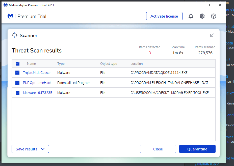Image resolution: width=234 pixels, height=166 pixels.
Task: Click the Potentiall...ed Program type cell
Action: (74, 83)
